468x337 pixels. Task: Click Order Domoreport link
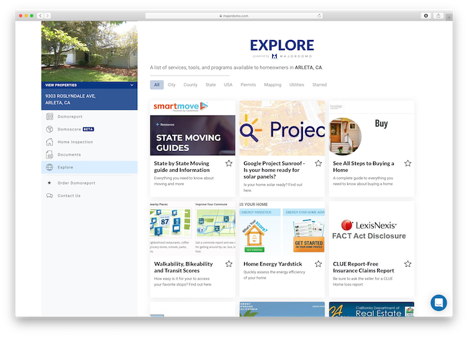tap(76, 183)
